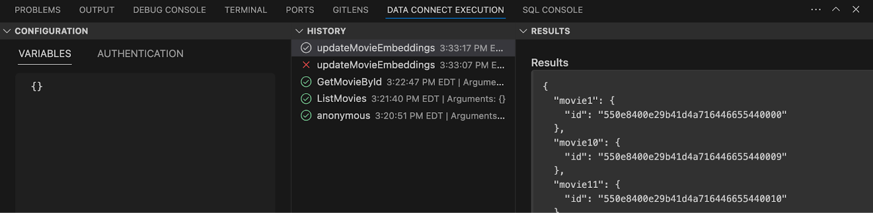This screenshot has width=873, height=213.
Task: Click the check icon on the 3:33:17 PM updateMovieEmbeddings entry
Action: coord(306,48)
